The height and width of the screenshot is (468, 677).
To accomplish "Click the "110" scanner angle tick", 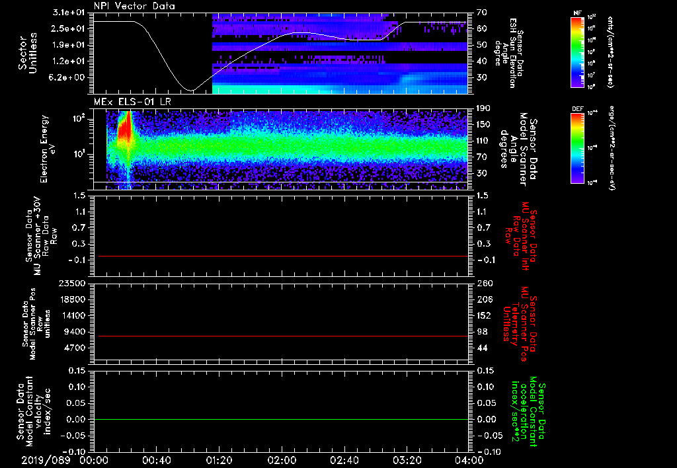I will [x=483, y=141].
